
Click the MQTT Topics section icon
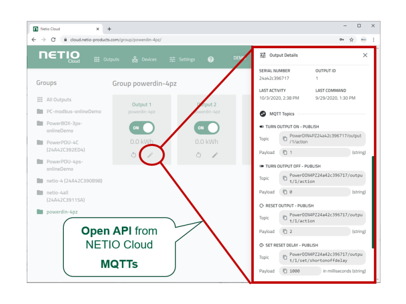263,113
